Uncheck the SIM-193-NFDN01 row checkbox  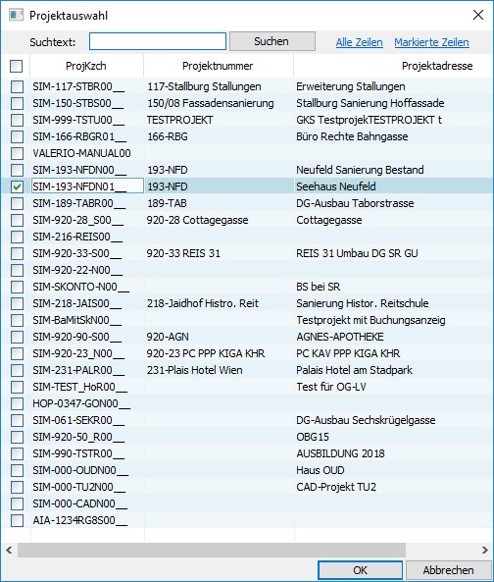(x=17, y=186)
